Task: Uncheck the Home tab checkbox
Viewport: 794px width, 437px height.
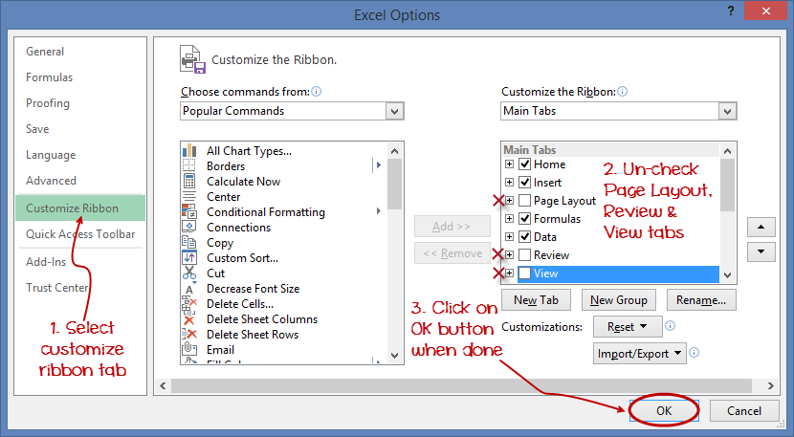Action: click(x=524, y=164)
